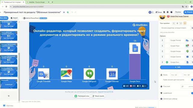This screenshot has height=108, width=193.
Task: Click the Import button
Action: [14, 18]
